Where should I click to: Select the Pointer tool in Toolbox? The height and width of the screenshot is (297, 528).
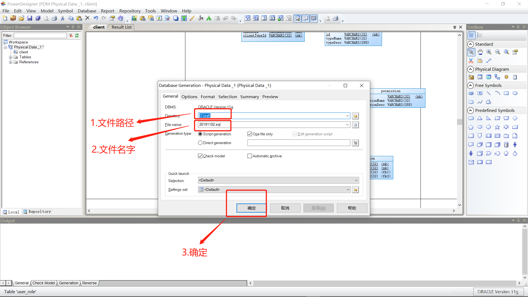(x=471, y=52)
